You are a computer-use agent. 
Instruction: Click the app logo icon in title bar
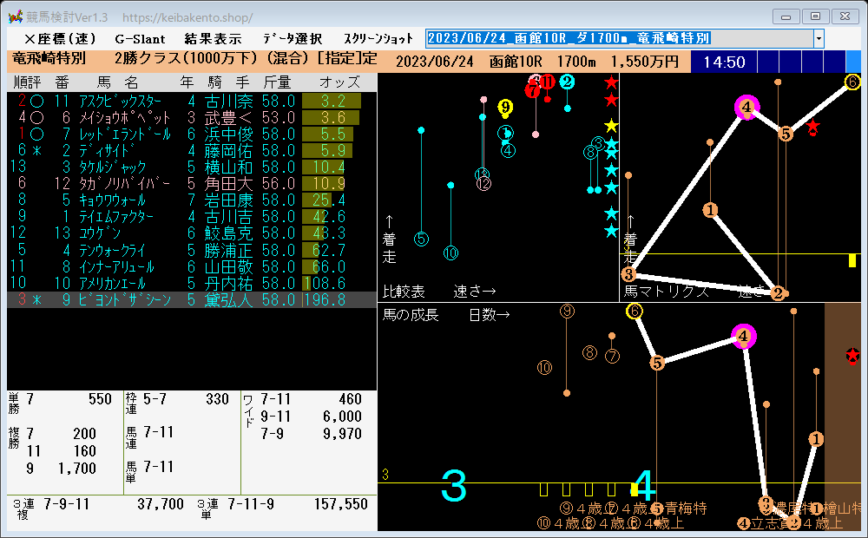click(x=16, y=16)
